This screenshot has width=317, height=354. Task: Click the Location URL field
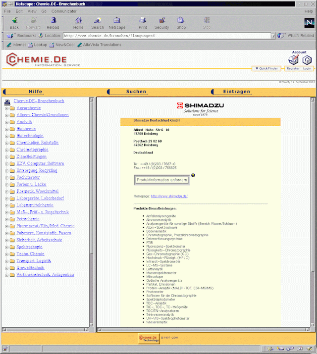point(166,36)
